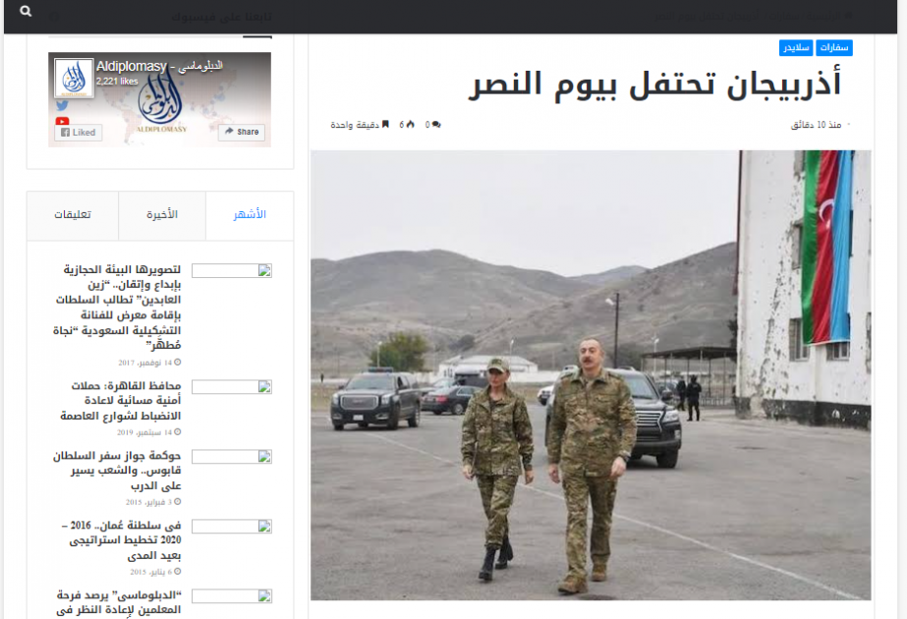The width and height of the screenshot is (907, 619).
Task: Click the bookmark reading-time icon
Action: tap(385, 125)
